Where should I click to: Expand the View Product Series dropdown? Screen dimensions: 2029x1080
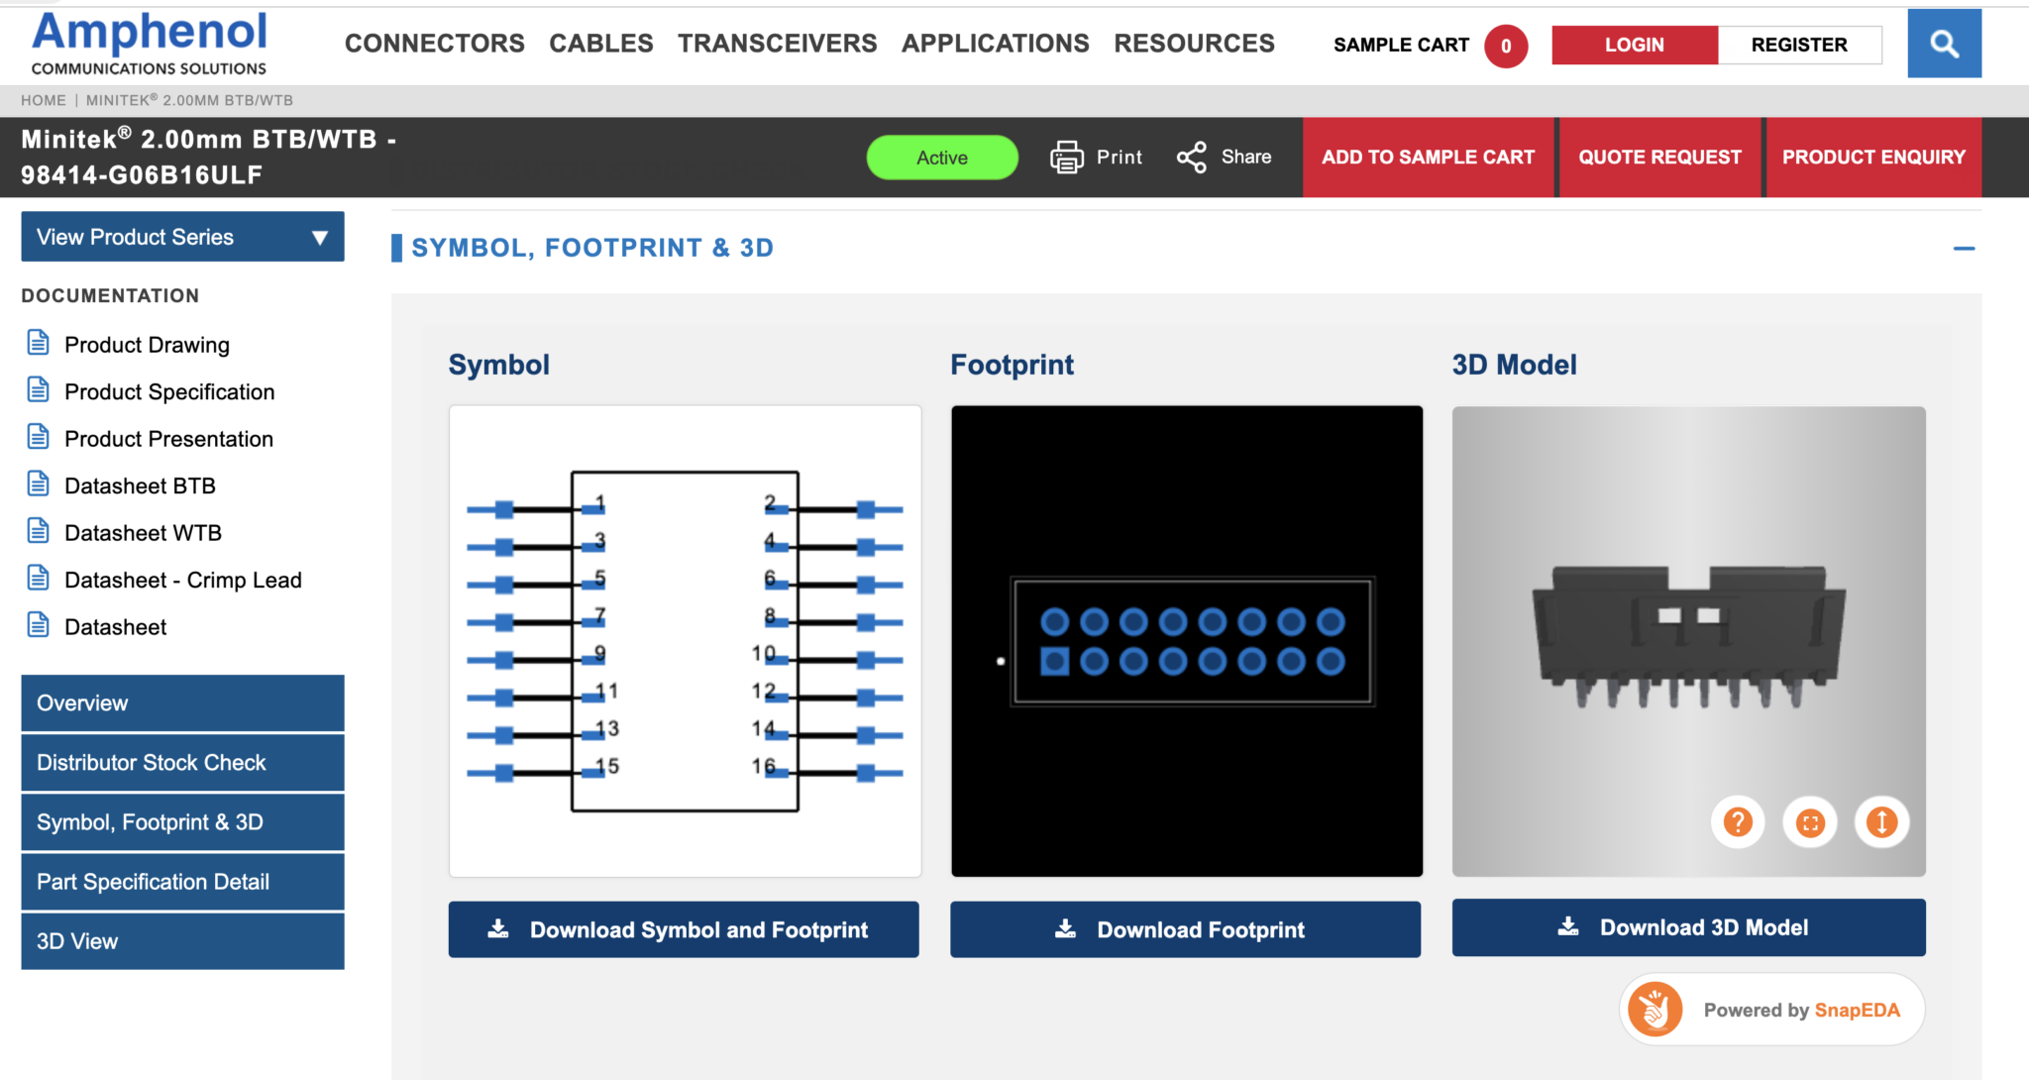182,237
